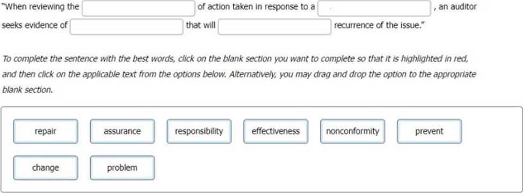Choose the 'assurance' option

[x=122, y=131]
